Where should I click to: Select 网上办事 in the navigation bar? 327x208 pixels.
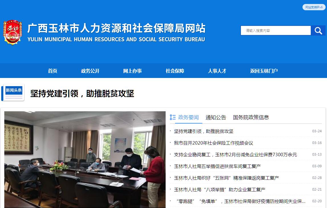click(133, 71)
